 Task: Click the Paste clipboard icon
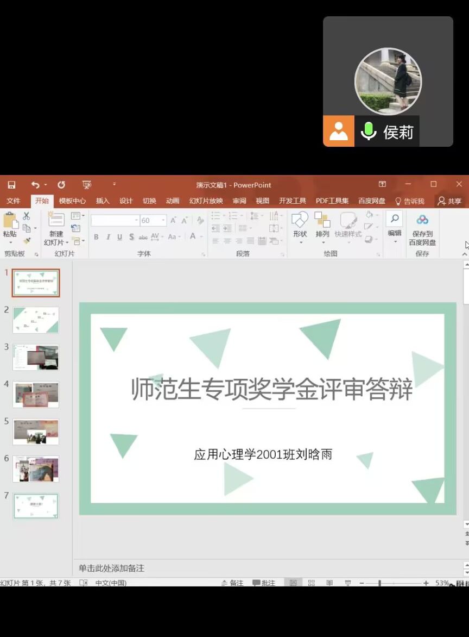[x=9, y=221]
